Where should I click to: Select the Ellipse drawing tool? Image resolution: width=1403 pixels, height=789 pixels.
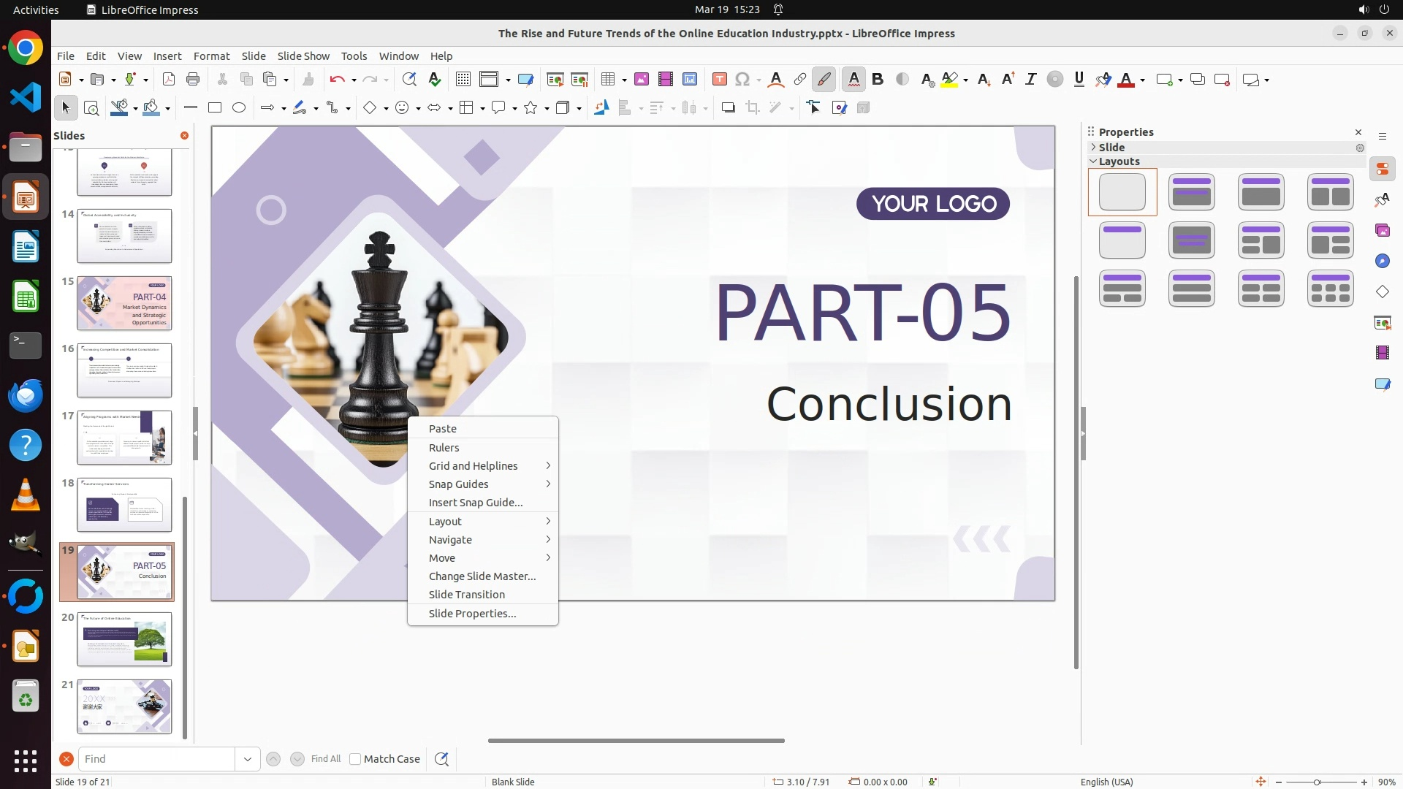coord(239,108)
